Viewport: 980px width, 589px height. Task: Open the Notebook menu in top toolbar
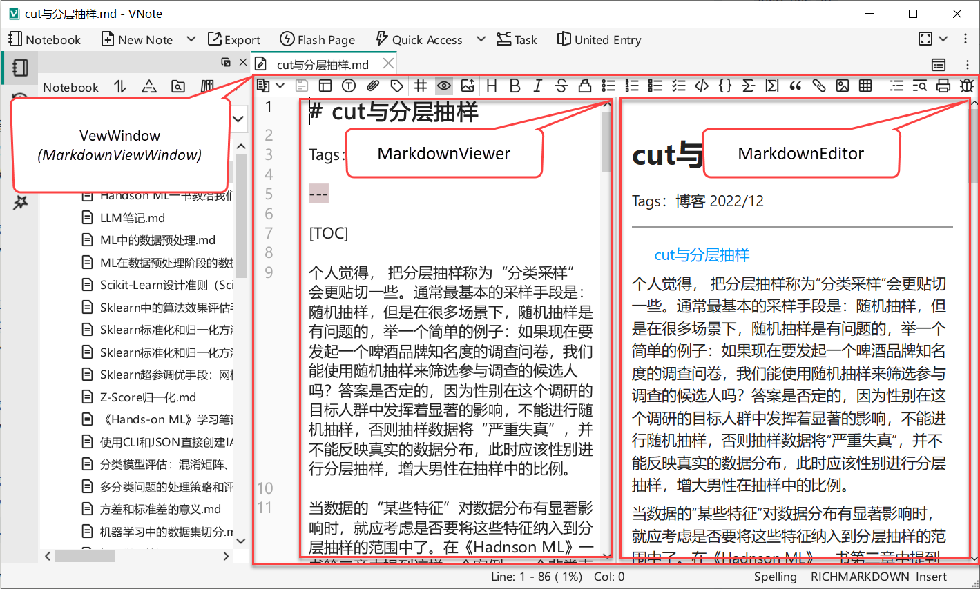(45, 39)
